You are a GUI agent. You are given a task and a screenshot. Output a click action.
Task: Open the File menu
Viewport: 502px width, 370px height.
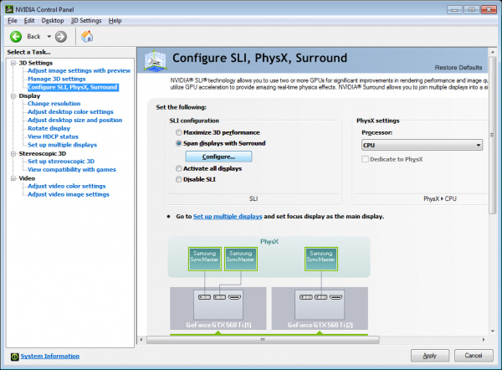click(x=13, y=21)
